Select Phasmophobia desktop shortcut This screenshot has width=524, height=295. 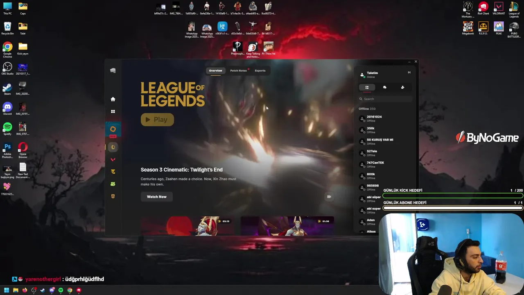[x=237, y=49]
